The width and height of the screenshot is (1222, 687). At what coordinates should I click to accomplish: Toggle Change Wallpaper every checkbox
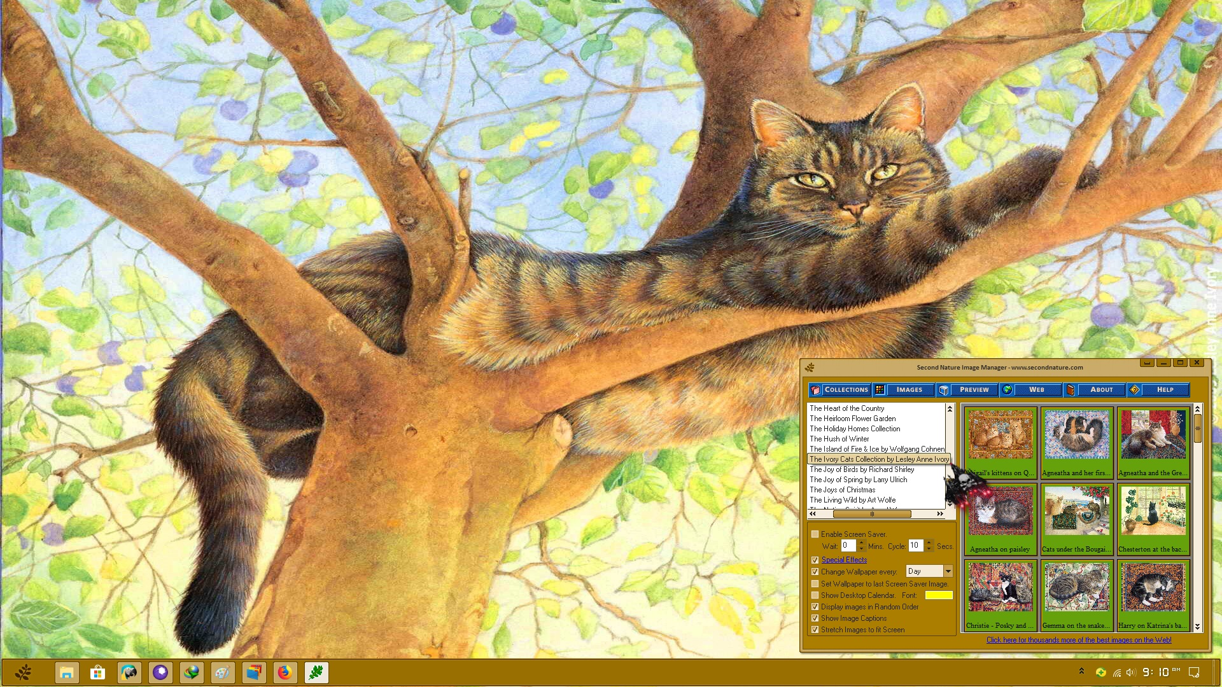815,572
